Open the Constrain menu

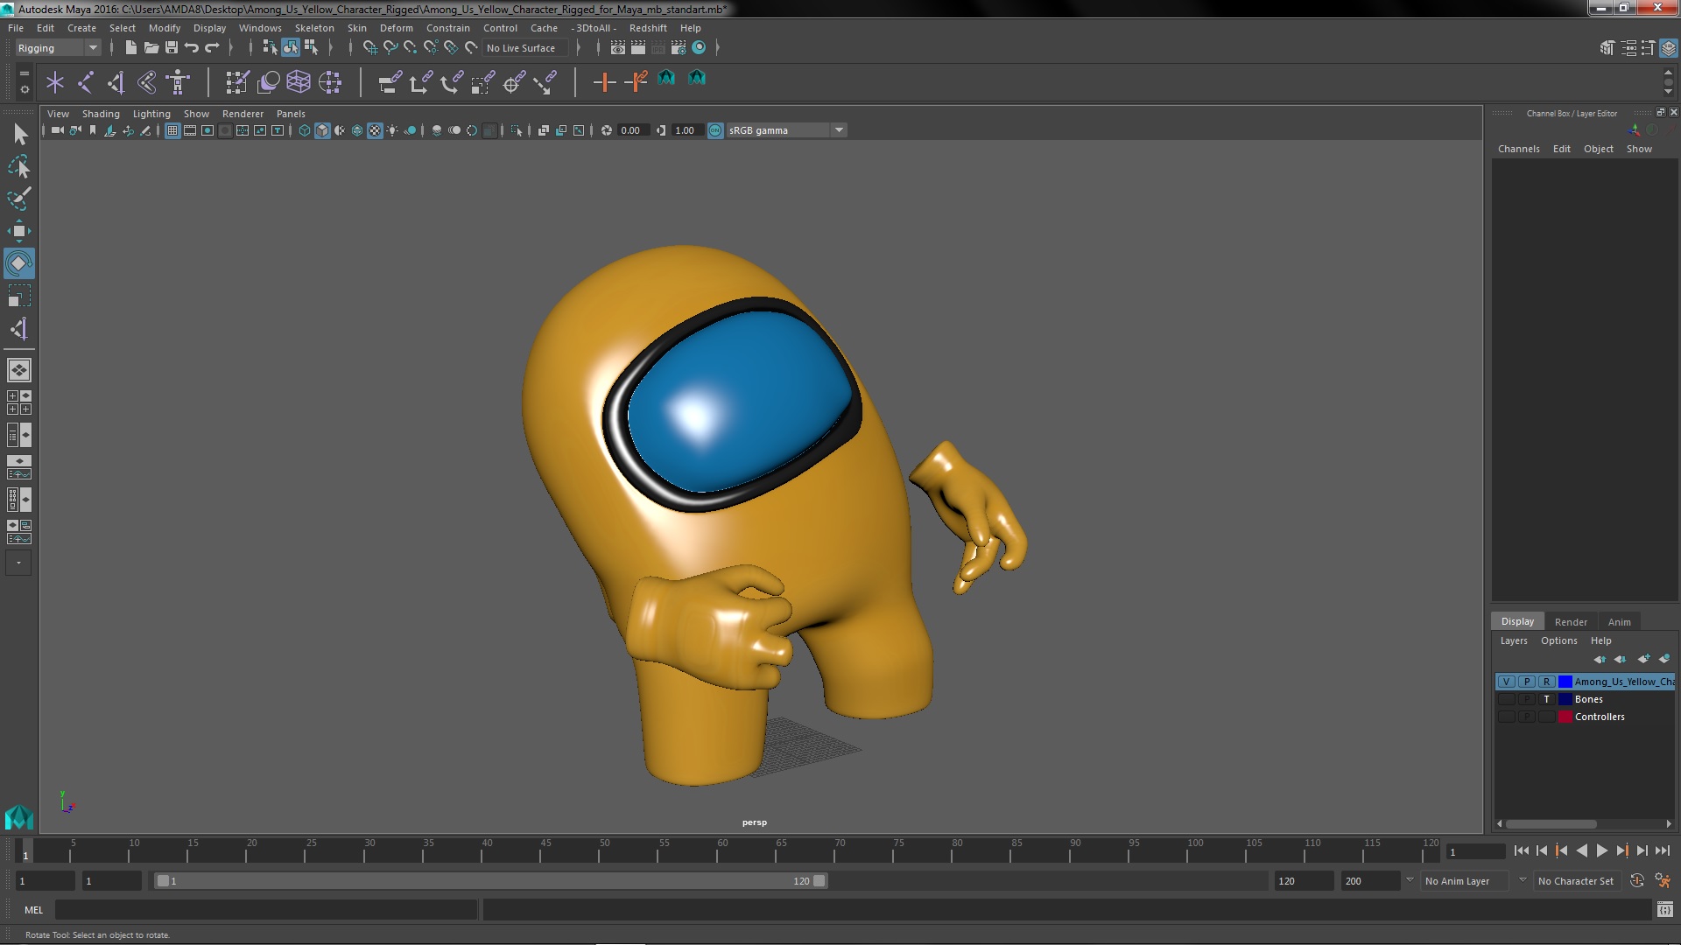pyautogui.click(x=447, y=28)
